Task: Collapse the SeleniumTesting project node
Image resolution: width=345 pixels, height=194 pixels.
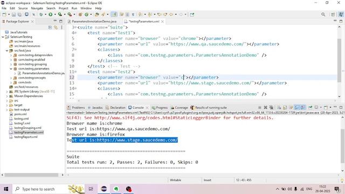Action: tap(3, 37)
